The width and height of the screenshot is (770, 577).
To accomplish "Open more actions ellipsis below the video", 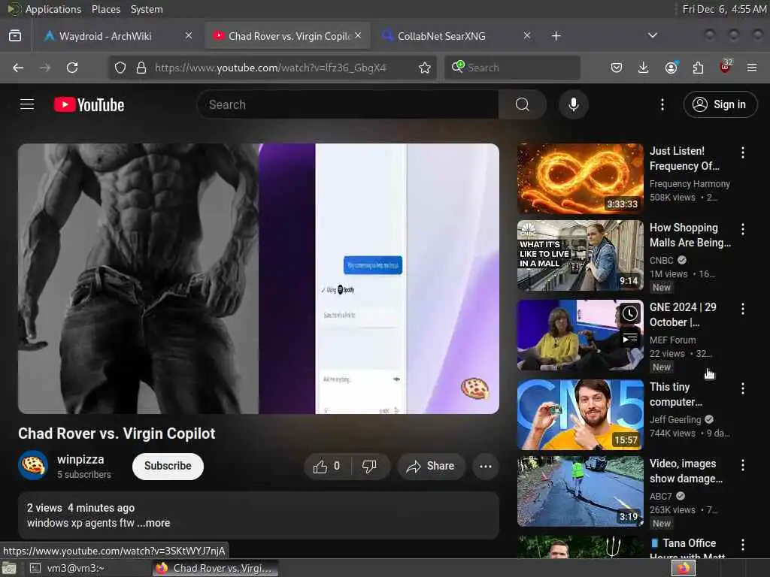I will pyautogui.click(x=486, y=466).
